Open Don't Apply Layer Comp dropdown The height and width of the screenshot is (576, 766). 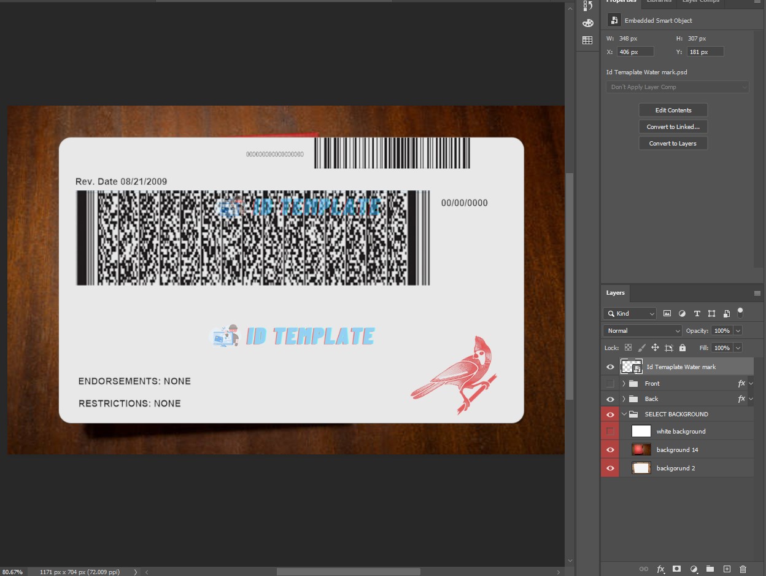pyautogui.click(x=678, y=87)
